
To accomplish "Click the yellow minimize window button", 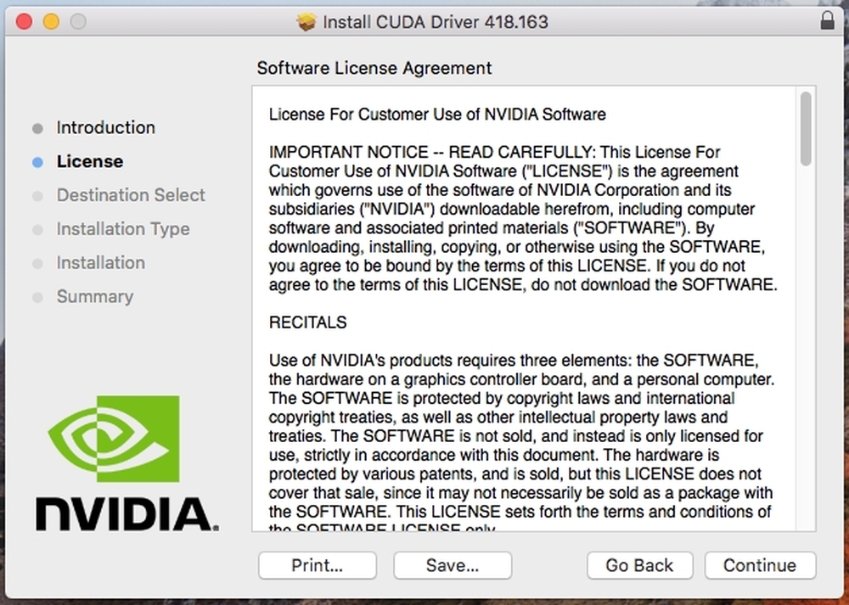I will [x=52, y=22].
